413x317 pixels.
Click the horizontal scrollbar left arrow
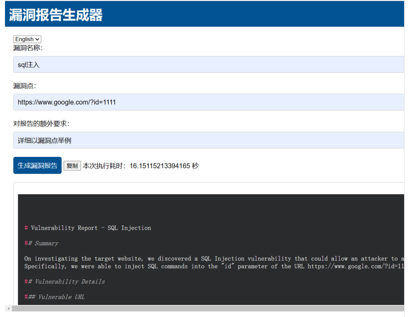click(9, 308)
